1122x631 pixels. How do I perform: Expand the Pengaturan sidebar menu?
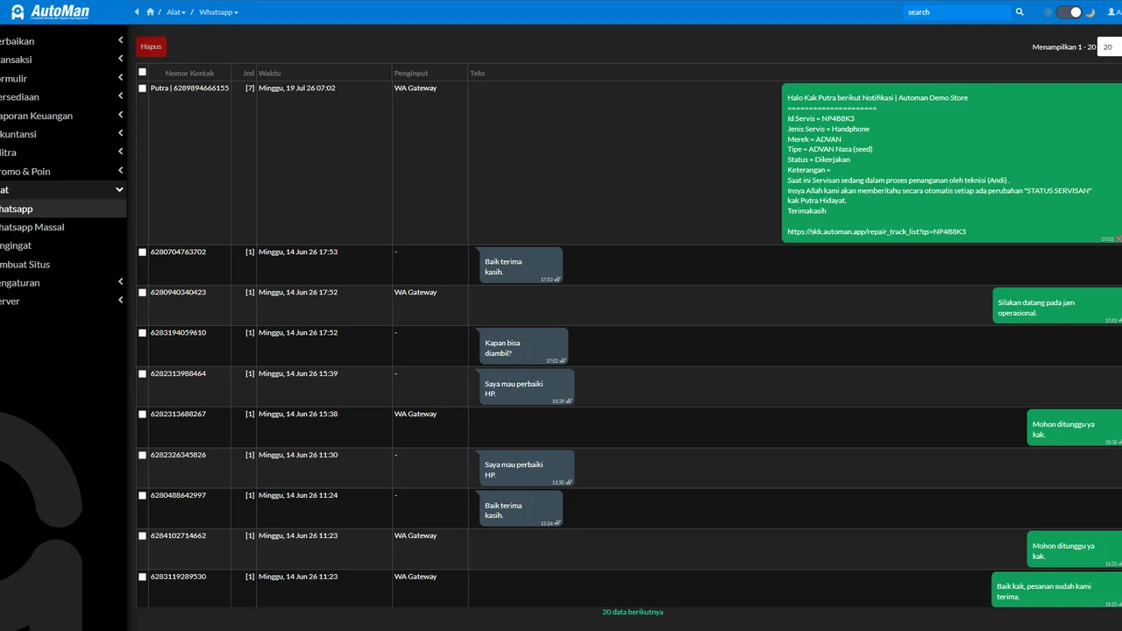(63, 283)
